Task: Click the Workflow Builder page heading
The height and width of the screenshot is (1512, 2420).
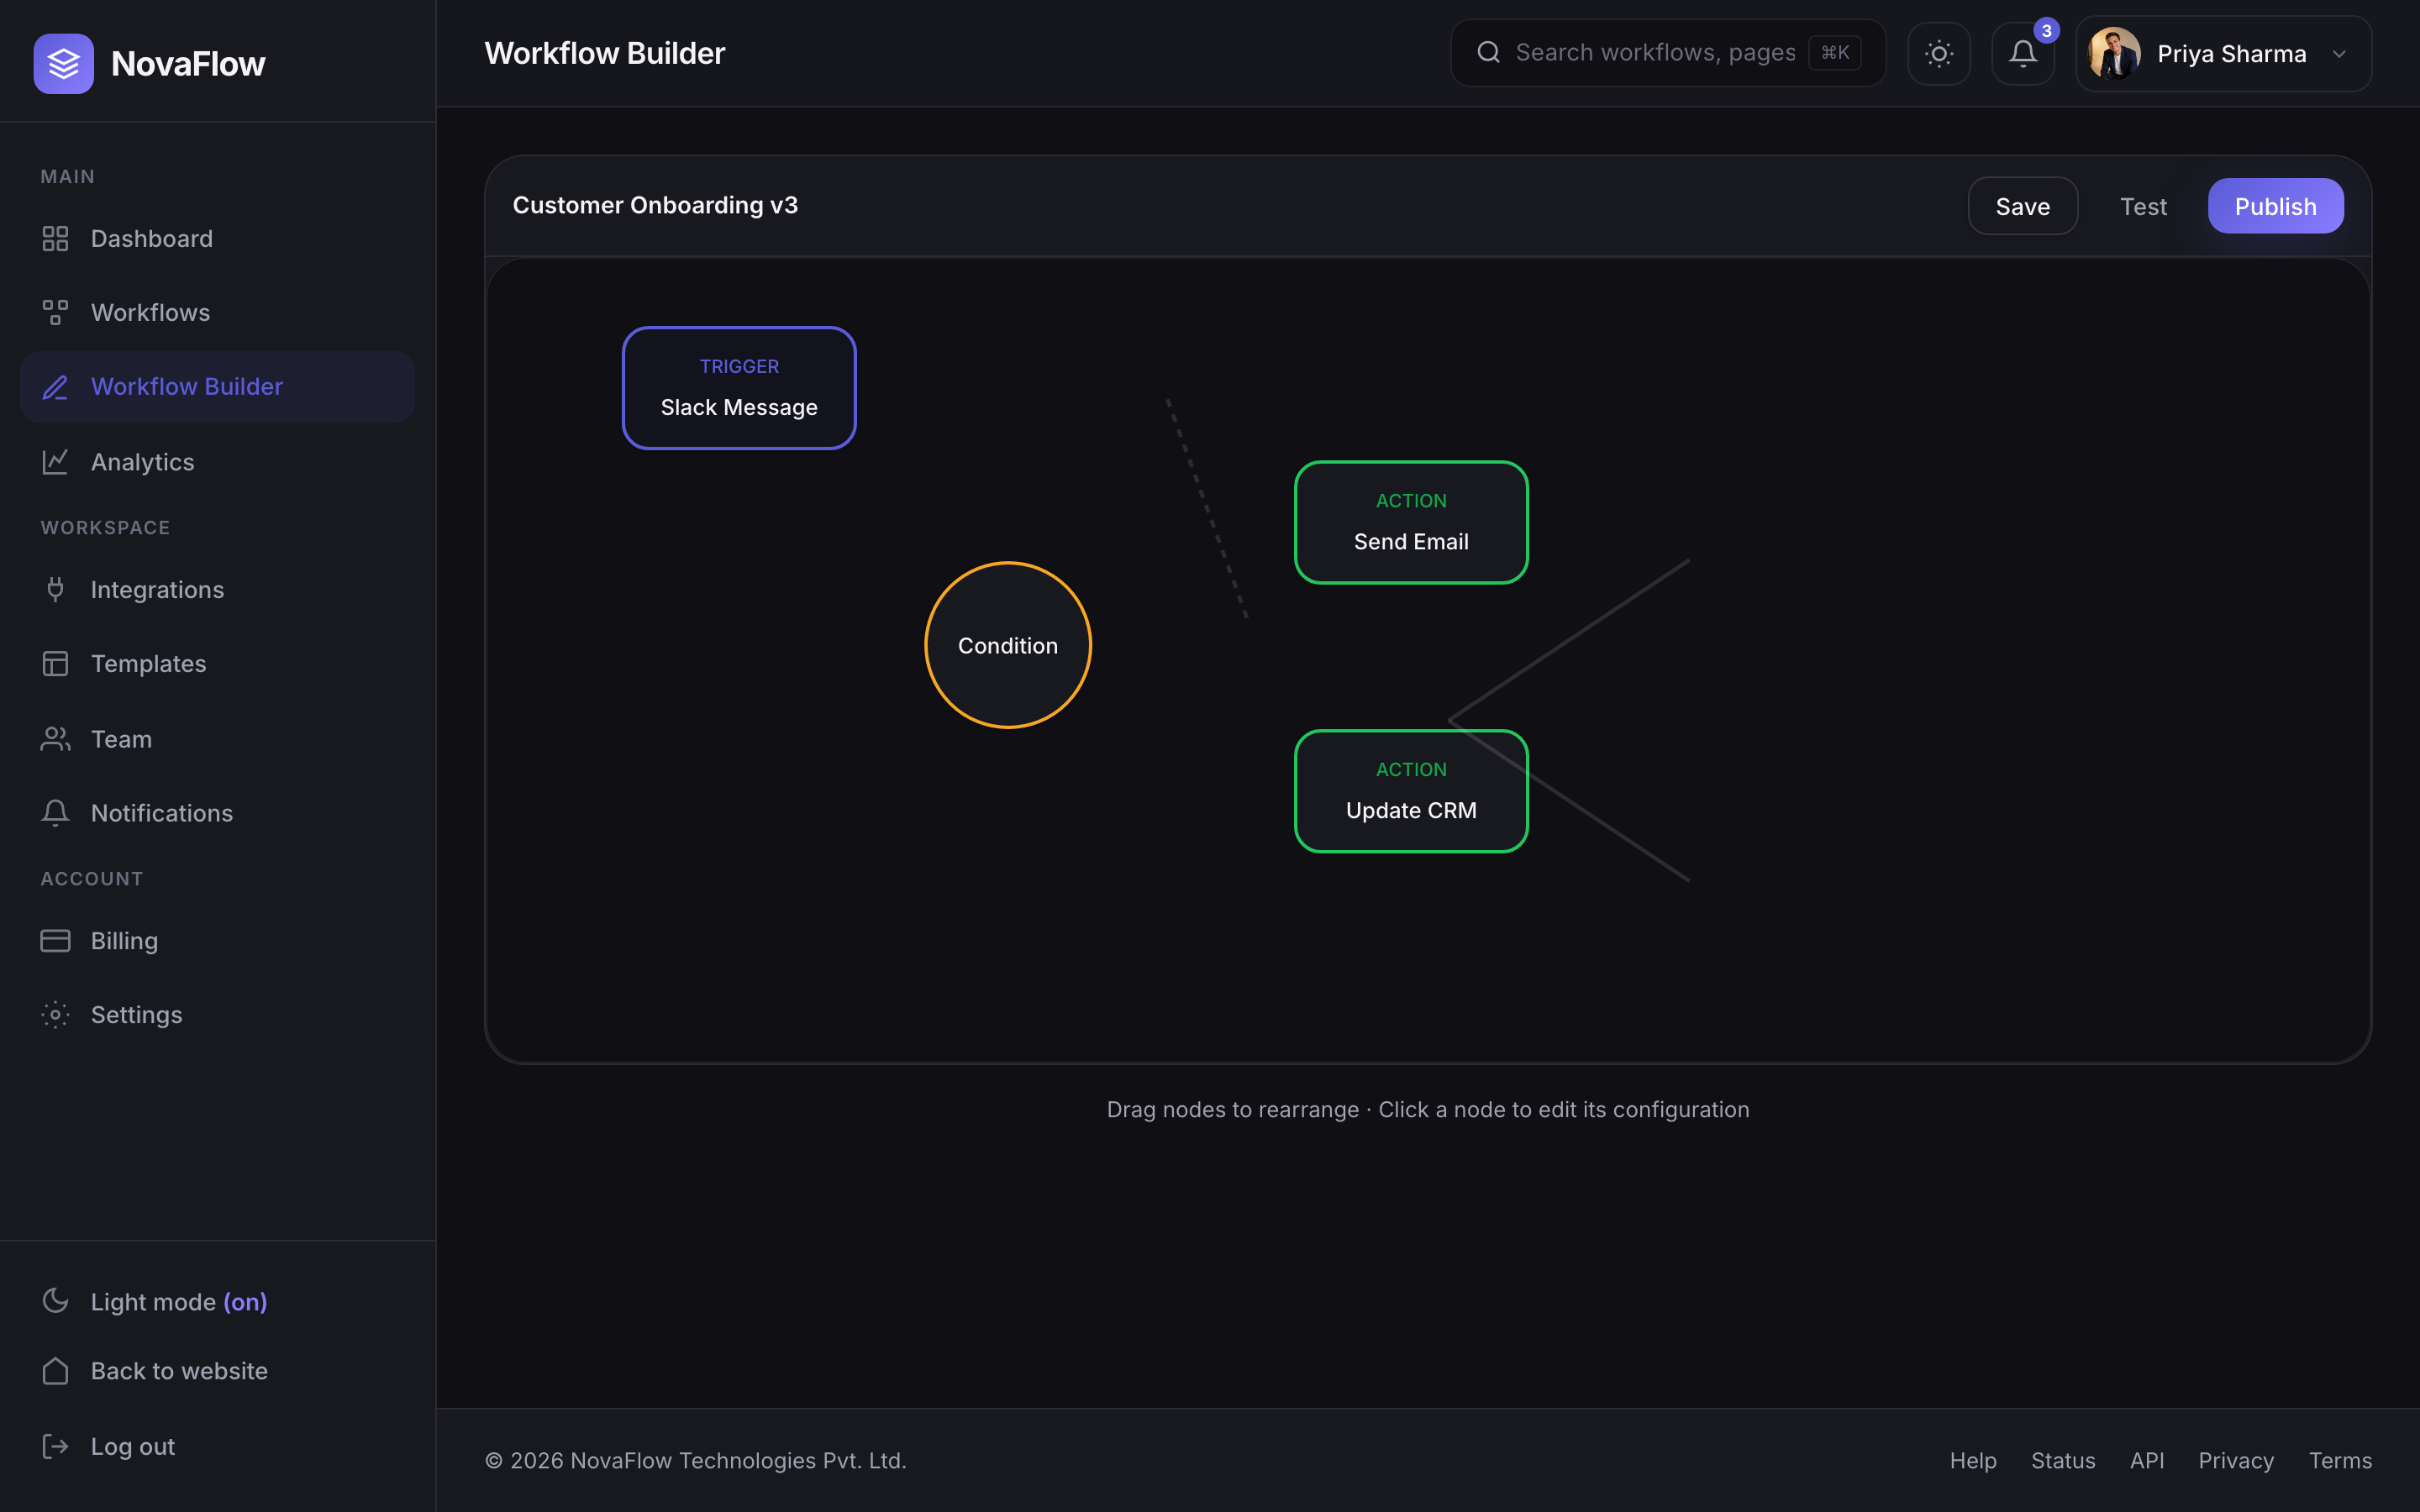Action: (x=605, y=53)
